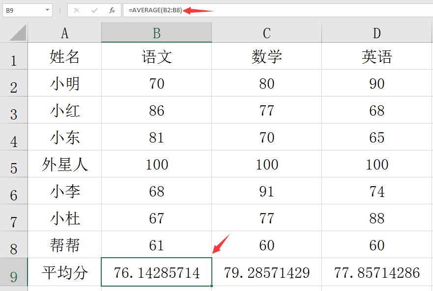This screenshot has width=433, height=291.
Task: Select the cell showing 79.28571429
Action: click(266, 273)
